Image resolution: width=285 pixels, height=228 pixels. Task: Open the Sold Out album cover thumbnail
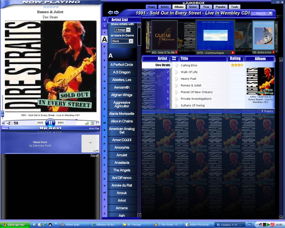[x=260, y=81]
